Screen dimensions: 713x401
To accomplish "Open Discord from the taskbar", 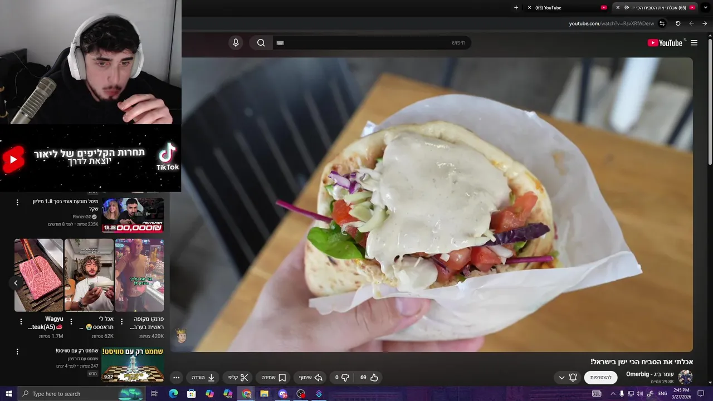I will (x=282, y=394).
